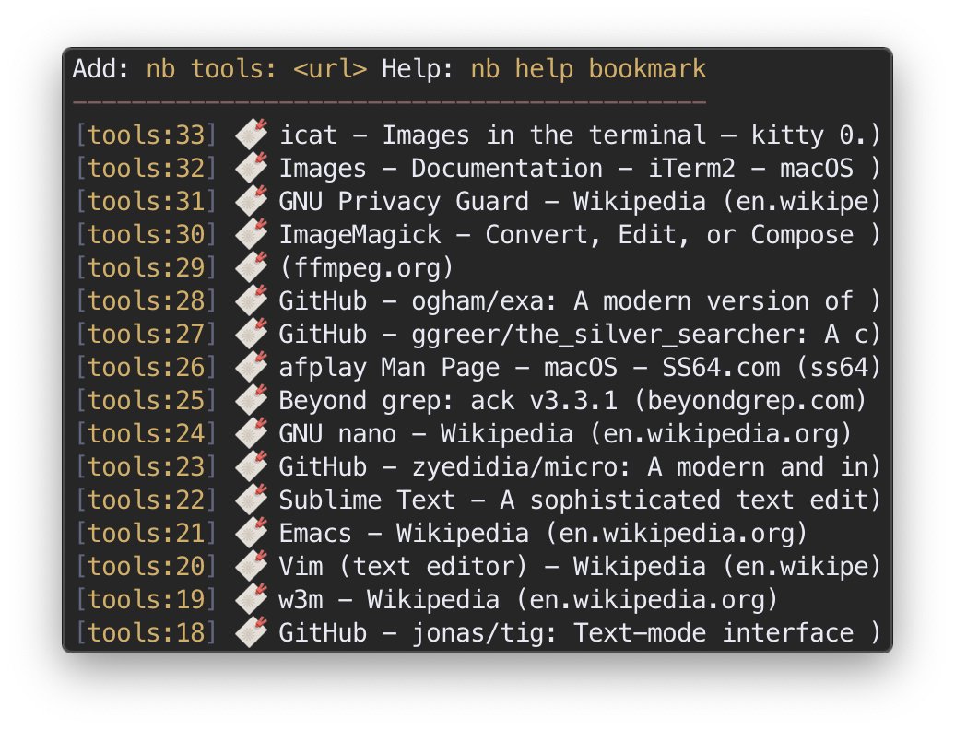Click the bookmark icon for Vim text editor
The width and height of the screenshot is (955, 730).
coord(251,567)
